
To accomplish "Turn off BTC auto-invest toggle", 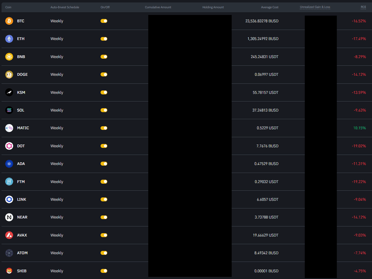I will point(104,21).
